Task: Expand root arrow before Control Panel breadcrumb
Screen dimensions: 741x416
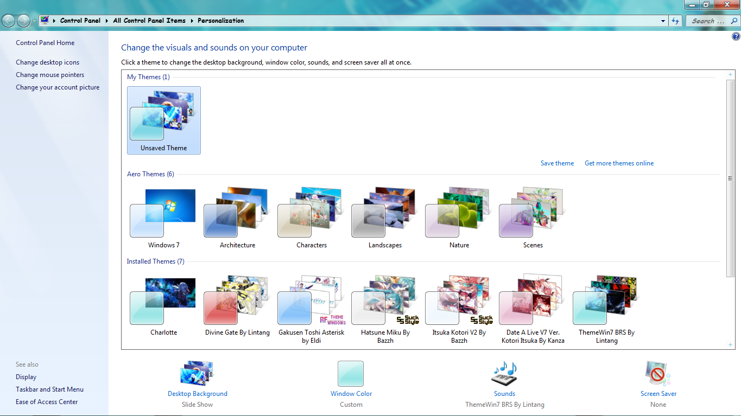Action: [x=54, y=21]
